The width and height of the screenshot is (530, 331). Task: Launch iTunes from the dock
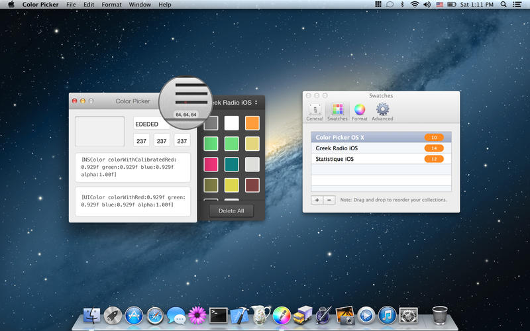tap(388, 316)
